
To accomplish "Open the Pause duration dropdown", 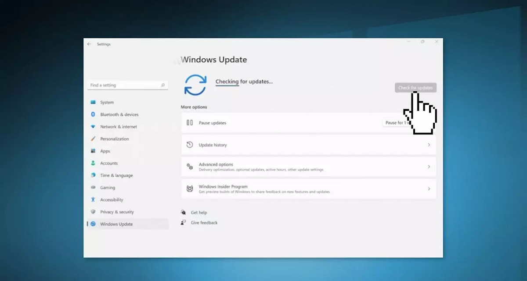I will click(397, 123).
